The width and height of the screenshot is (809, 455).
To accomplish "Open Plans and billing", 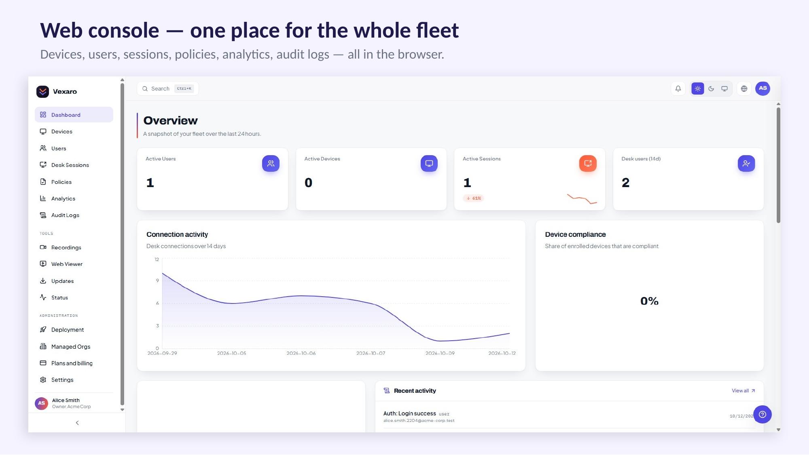I will [74, 363].
